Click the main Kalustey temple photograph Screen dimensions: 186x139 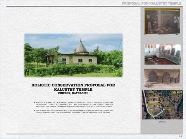pyautogui.click(x=74, y=55)
